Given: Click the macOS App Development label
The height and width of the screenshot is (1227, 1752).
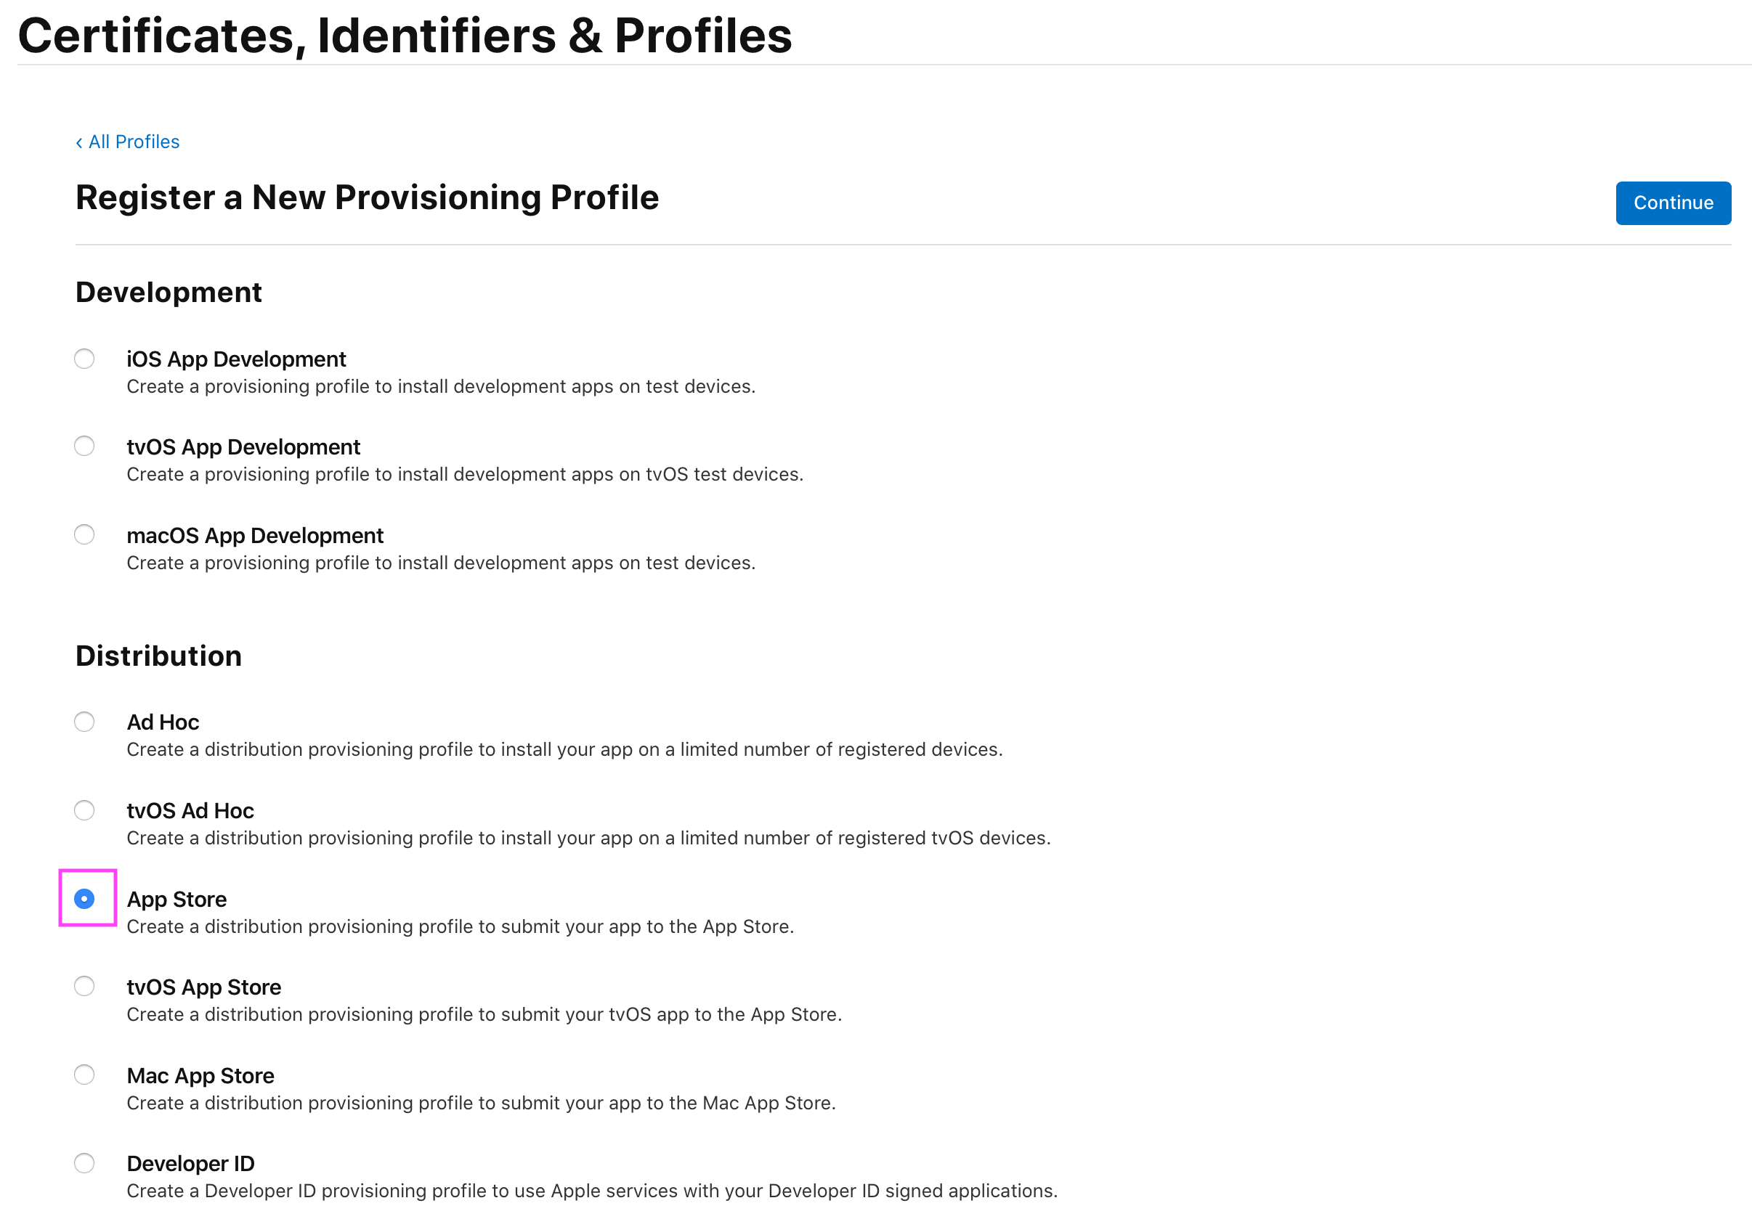Looking at the screenshot, I should [255, 535].
